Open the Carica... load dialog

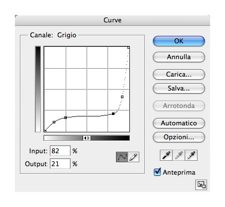coord(179,74)
